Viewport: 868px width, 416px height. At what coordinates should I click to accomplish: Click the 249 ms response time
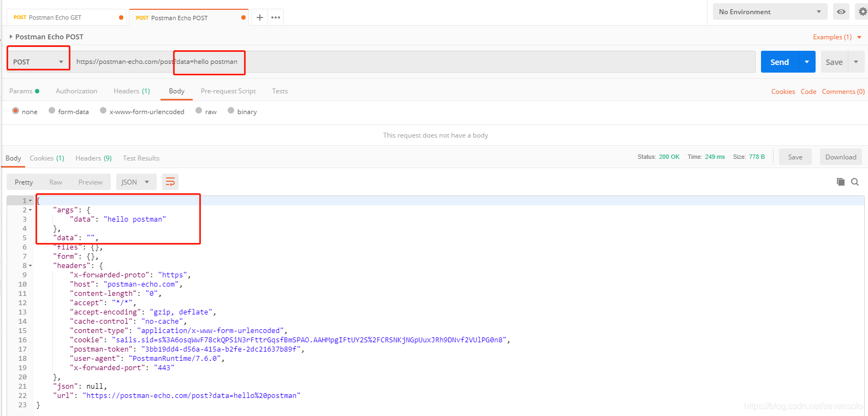(715, 157)
